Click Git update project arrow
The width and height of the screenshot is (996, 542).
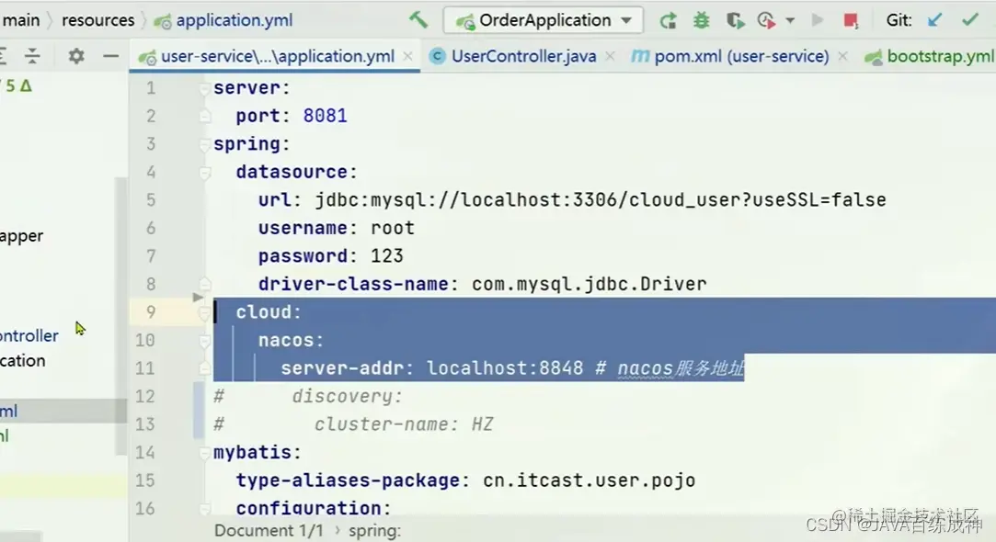[x=934, y=20]
